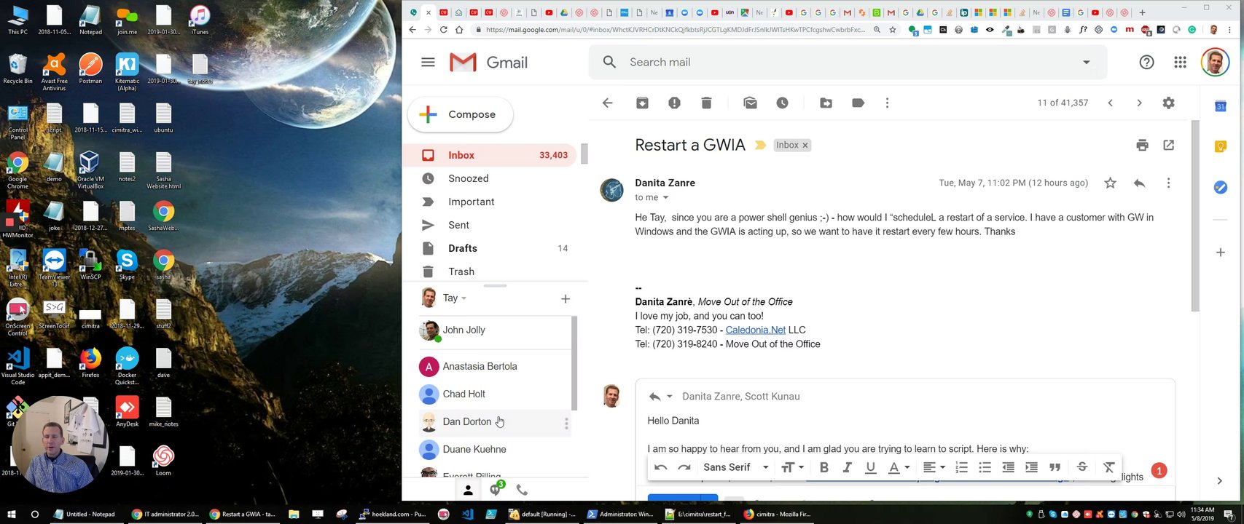Toggle bold formatting
The width and height of the screenshot is (1244, 524).
pyautogui.click(x=824, y=467)
